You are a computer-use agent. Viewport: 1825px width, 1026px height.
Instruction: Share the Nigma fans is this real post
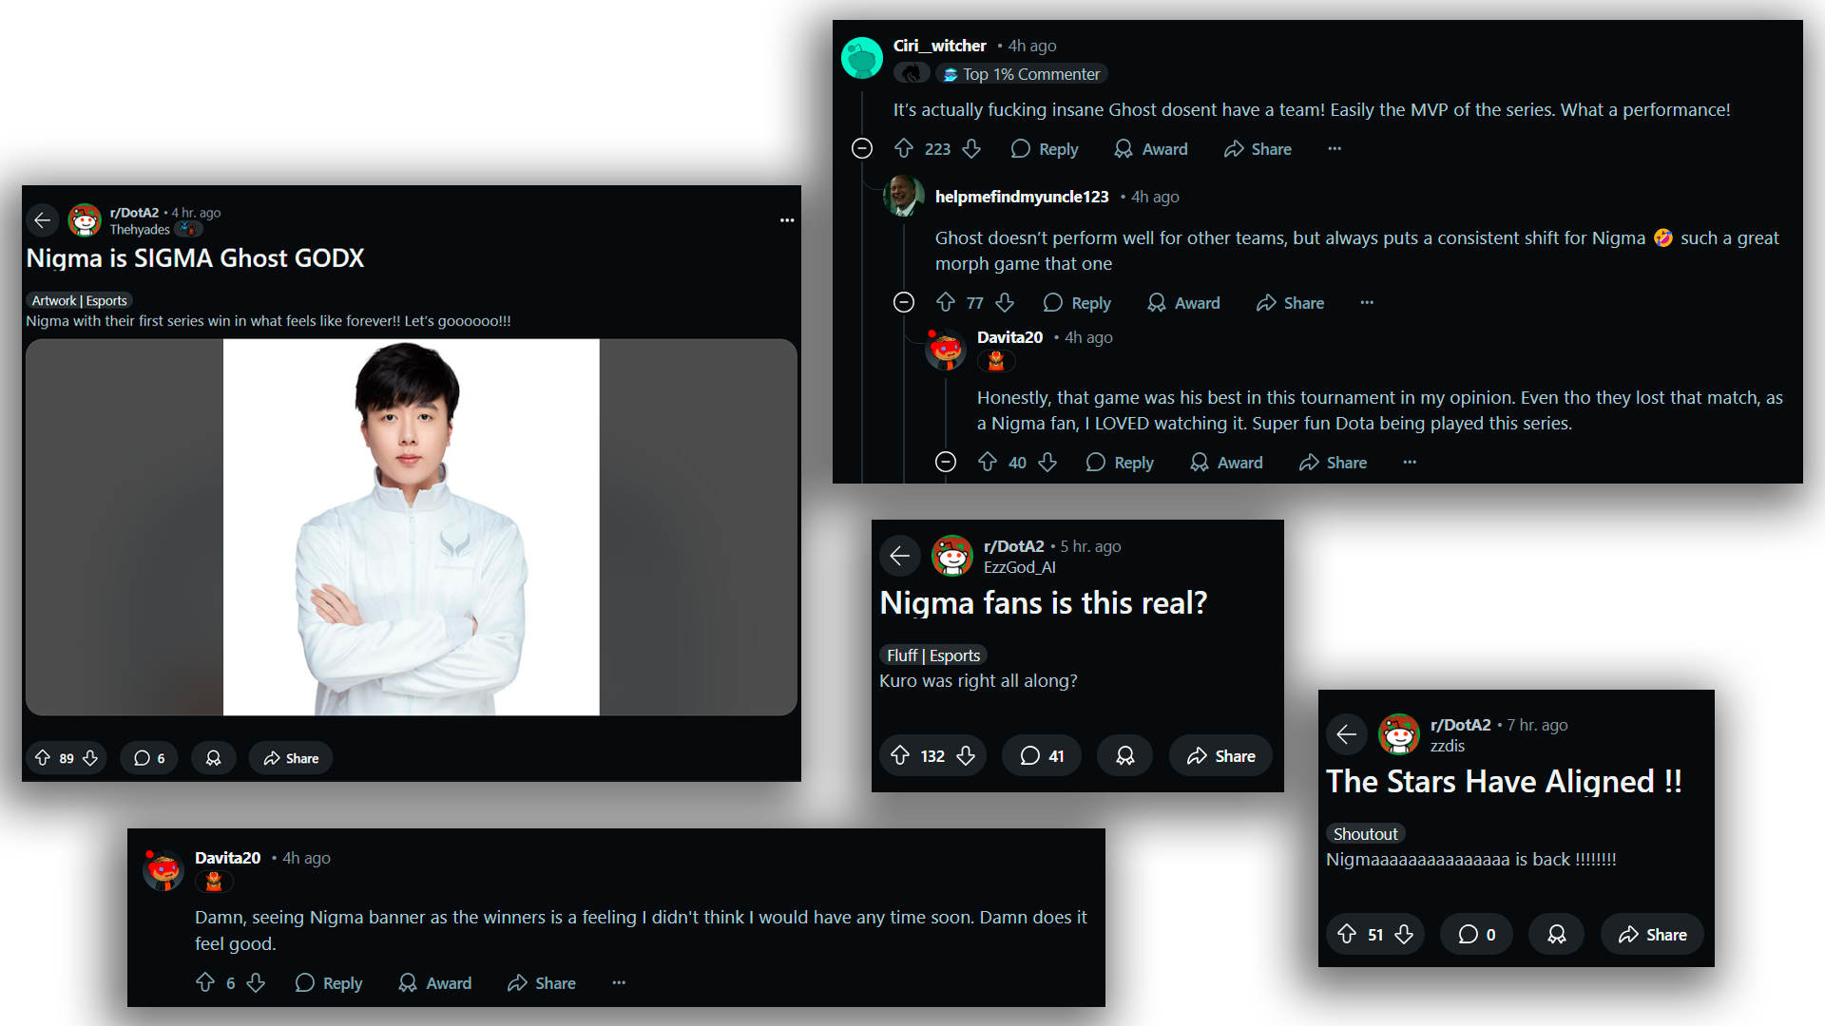[1221, 756]
